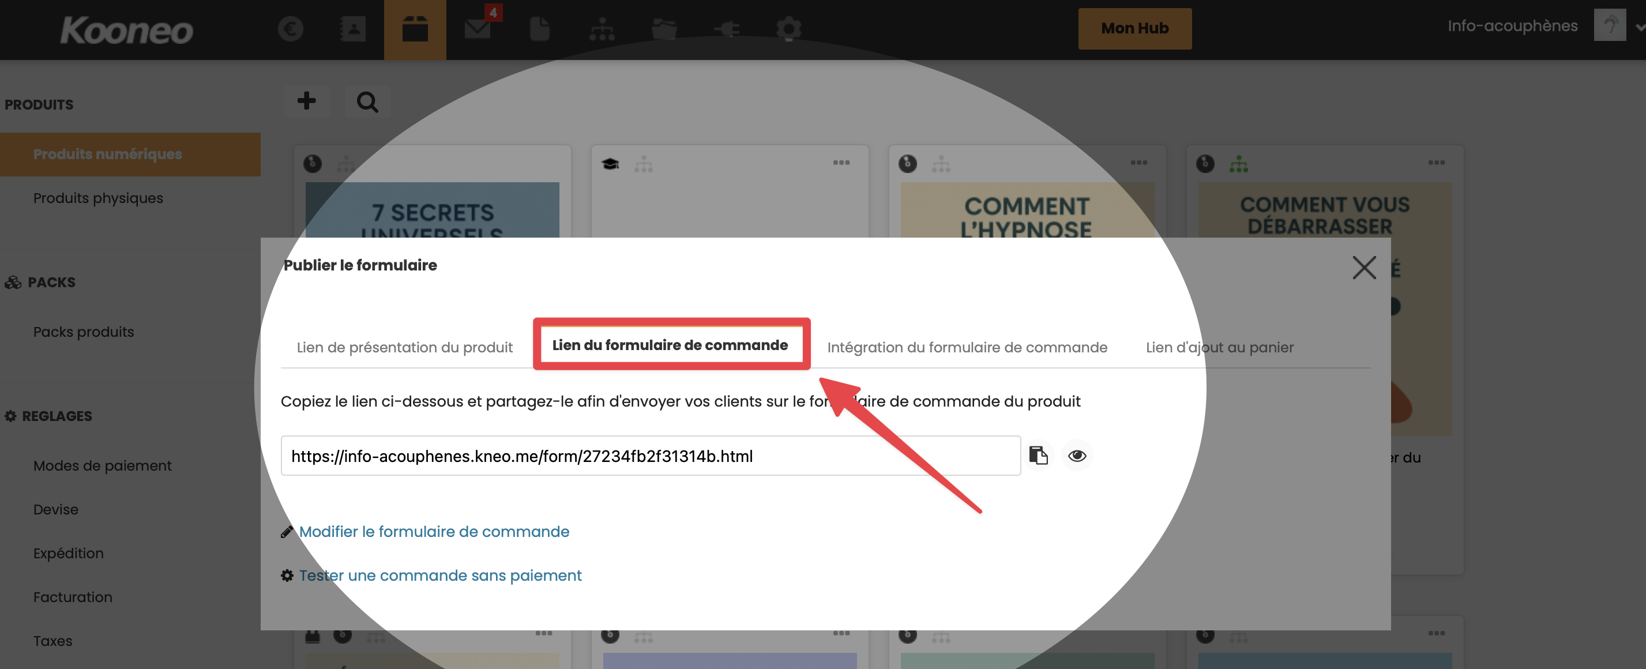Open three-dots menu on graduation cap card
1646x669 pixels.
[841, 163]
